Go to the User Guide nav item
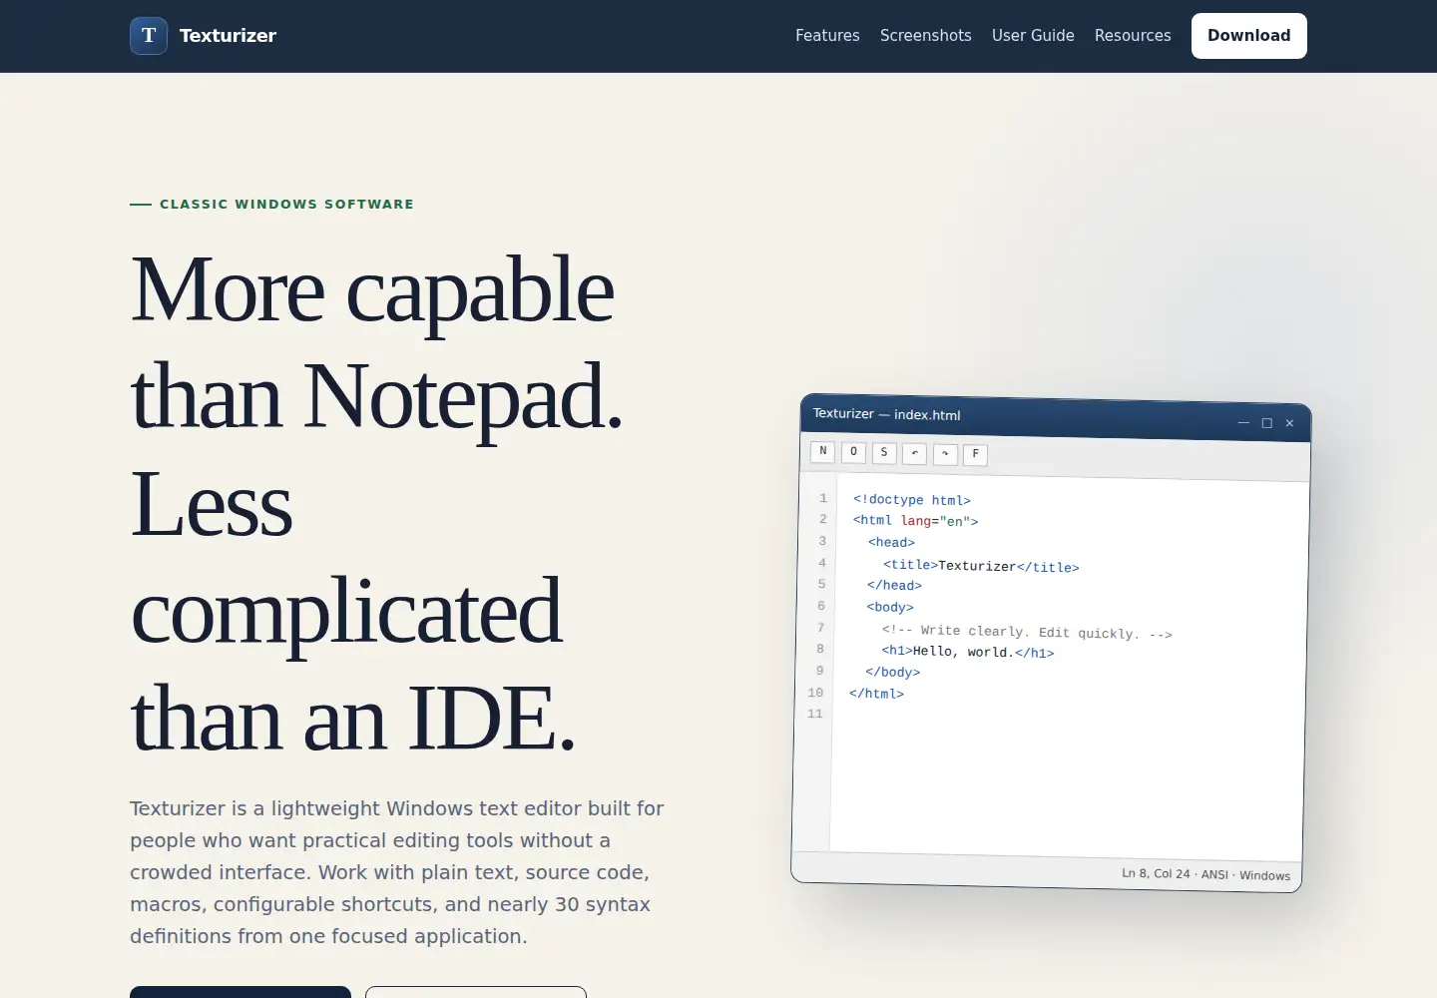This screenshot has height=998, width=1437. 1033,36
